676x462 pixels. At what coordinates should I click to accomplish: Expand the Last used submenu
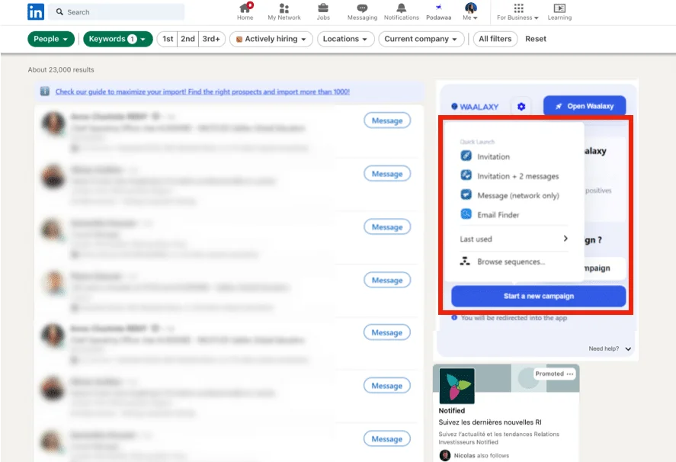coord(514,239)
